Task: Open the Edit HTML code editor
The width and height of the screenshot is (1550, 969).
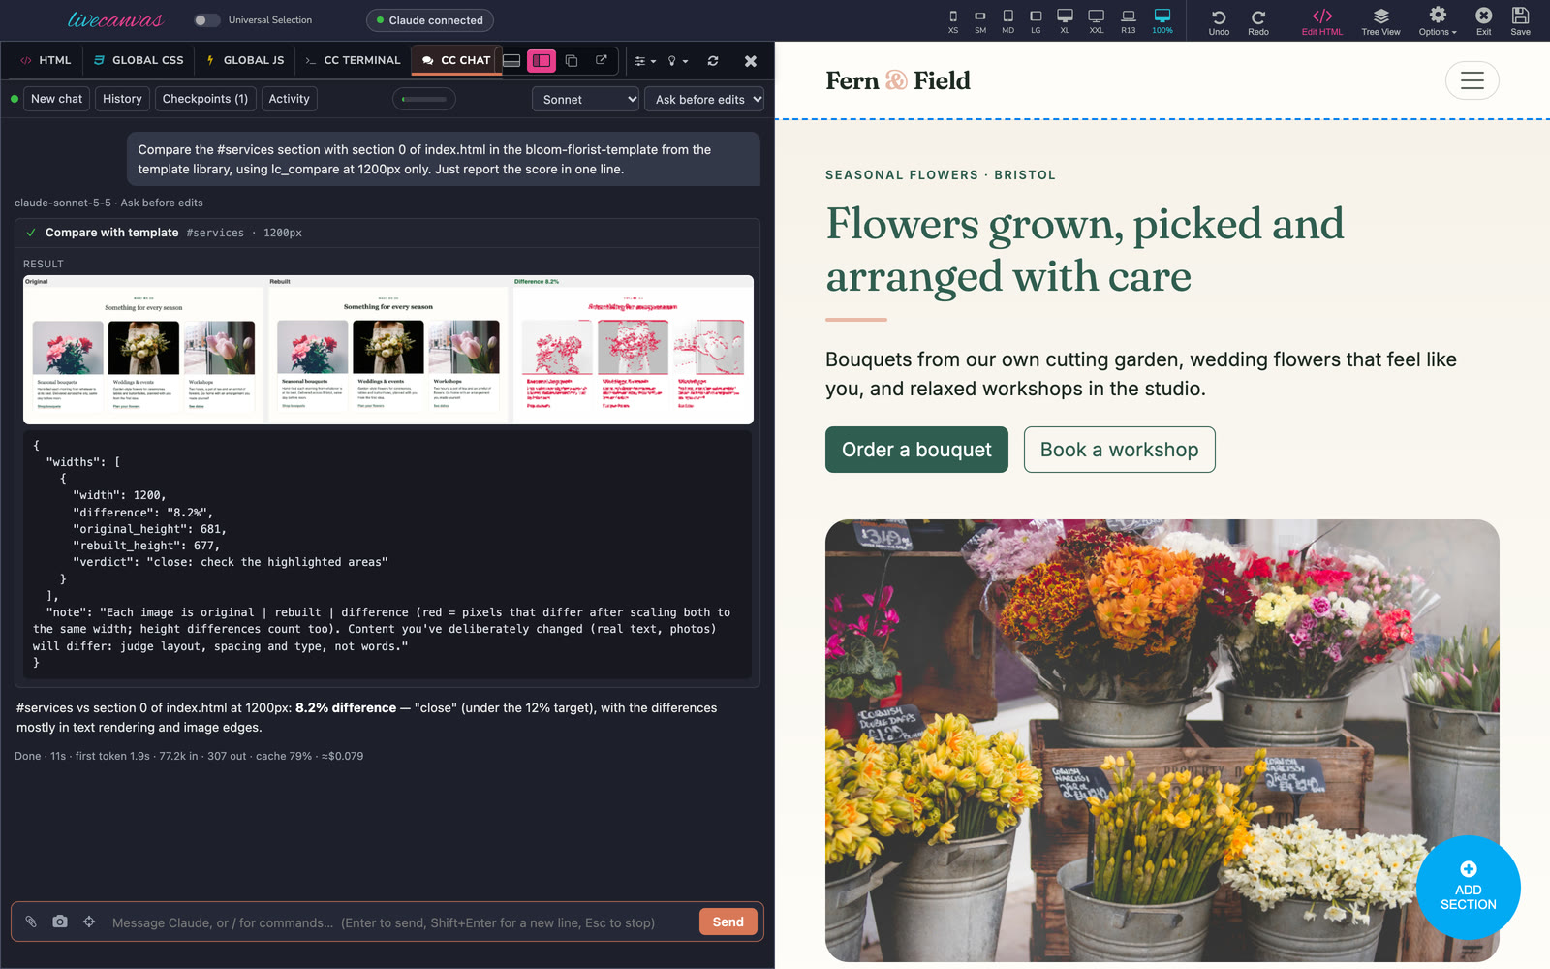Action: (1322, 21)
